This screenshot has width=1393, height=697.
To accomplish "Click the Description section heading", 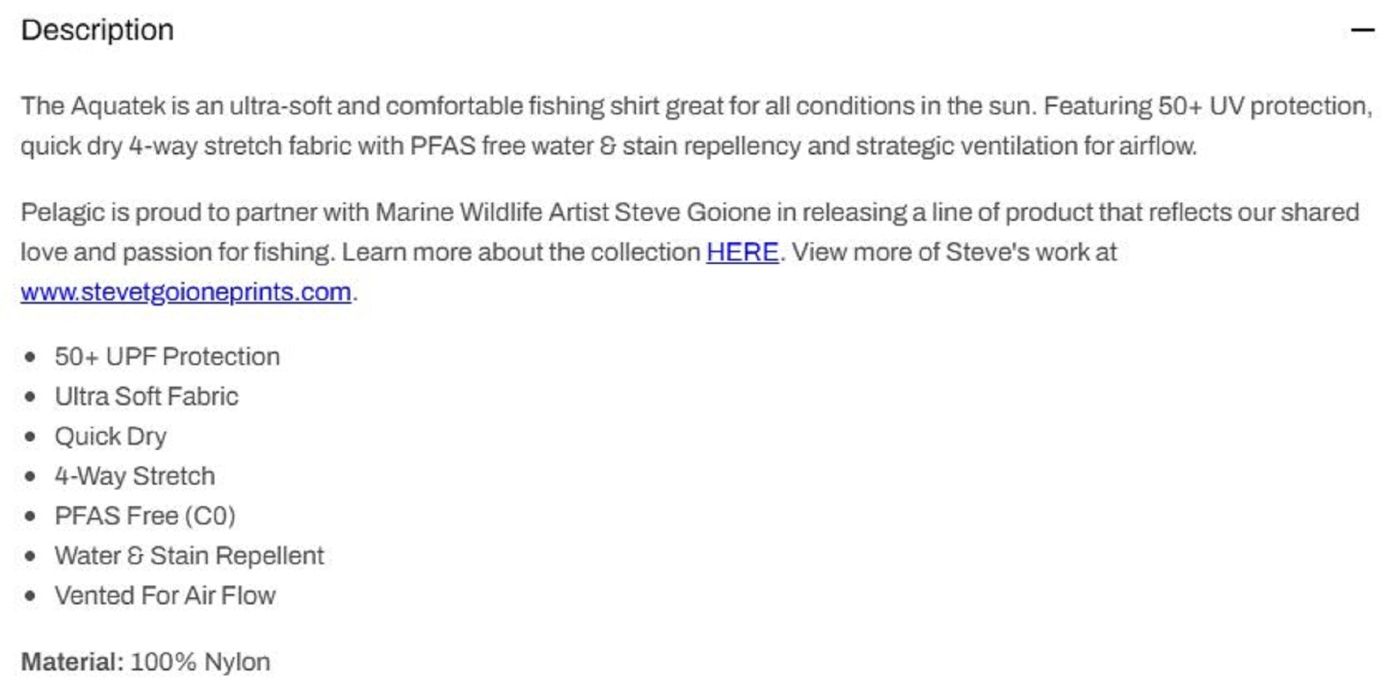I will [x=98, y=31].
